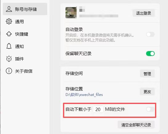
Task: Click the up-arrow icon for 快捷键
Action: click(x=9, y=34)
